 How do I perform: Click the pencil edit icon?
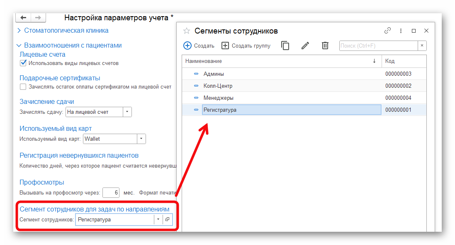[x=305, y=46]
